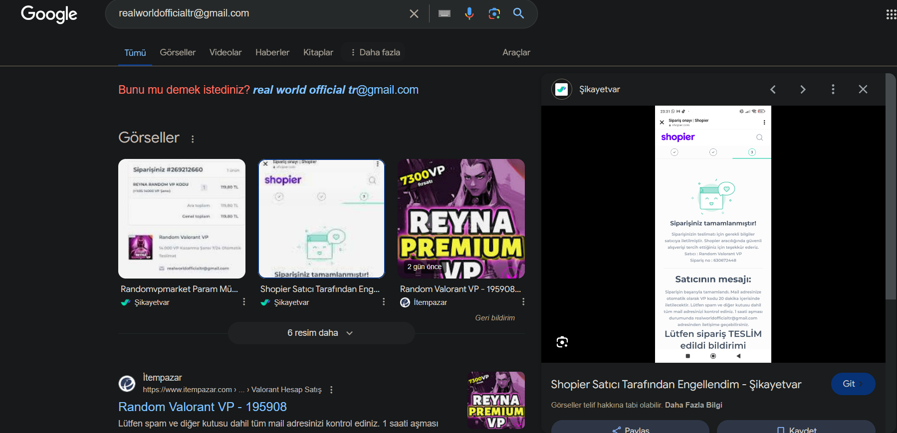Screen dimensions: 897x433
Task: Open the on-screen keyboard input tool
Action: [445, 13]
